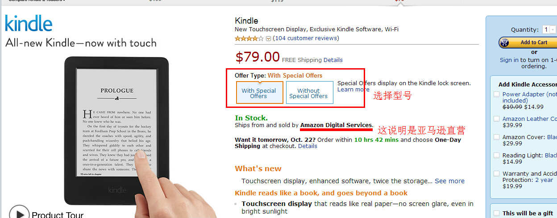
Task: Tick the Reading Light checkbox
Action: [496, 156]
